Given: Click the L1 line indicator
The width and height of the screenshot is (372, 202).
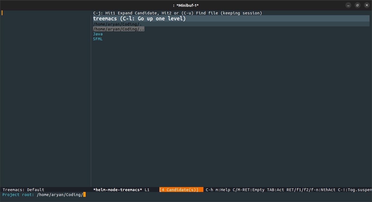Looking at the screenshot, I should pyautogui.click(x=147, y=189).
